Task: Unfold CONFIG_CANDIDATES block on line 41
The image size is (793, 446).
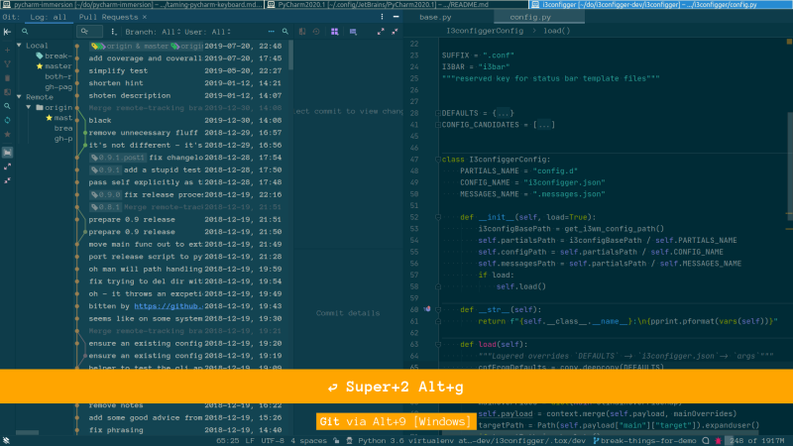Action: (438, 125)
